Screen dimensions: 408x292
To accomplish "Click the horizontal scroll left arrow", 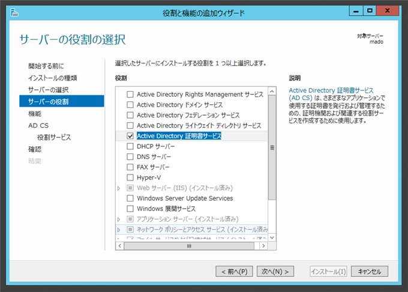I will (119, 246).
